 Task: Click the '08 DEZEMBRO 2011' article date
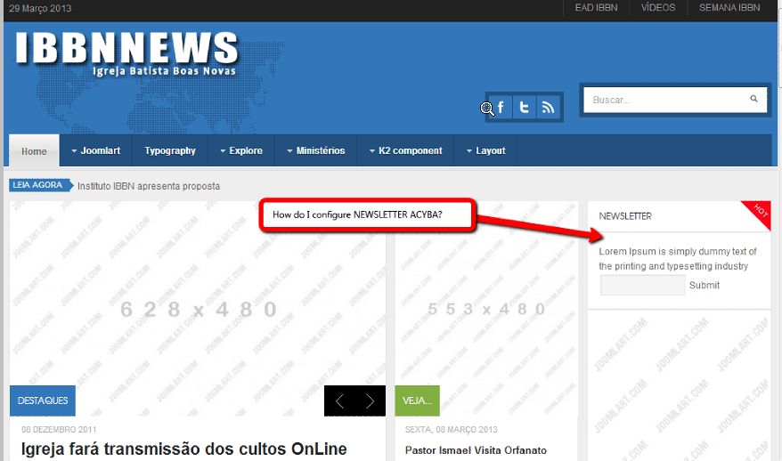point(59,430)
